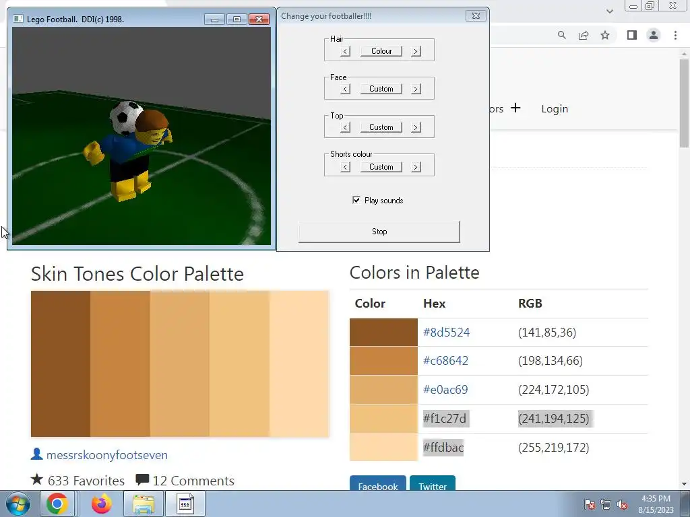Click the #c68642 table color swatch
The height and width of the screenshot is (517, 690).
coord(383,361)
